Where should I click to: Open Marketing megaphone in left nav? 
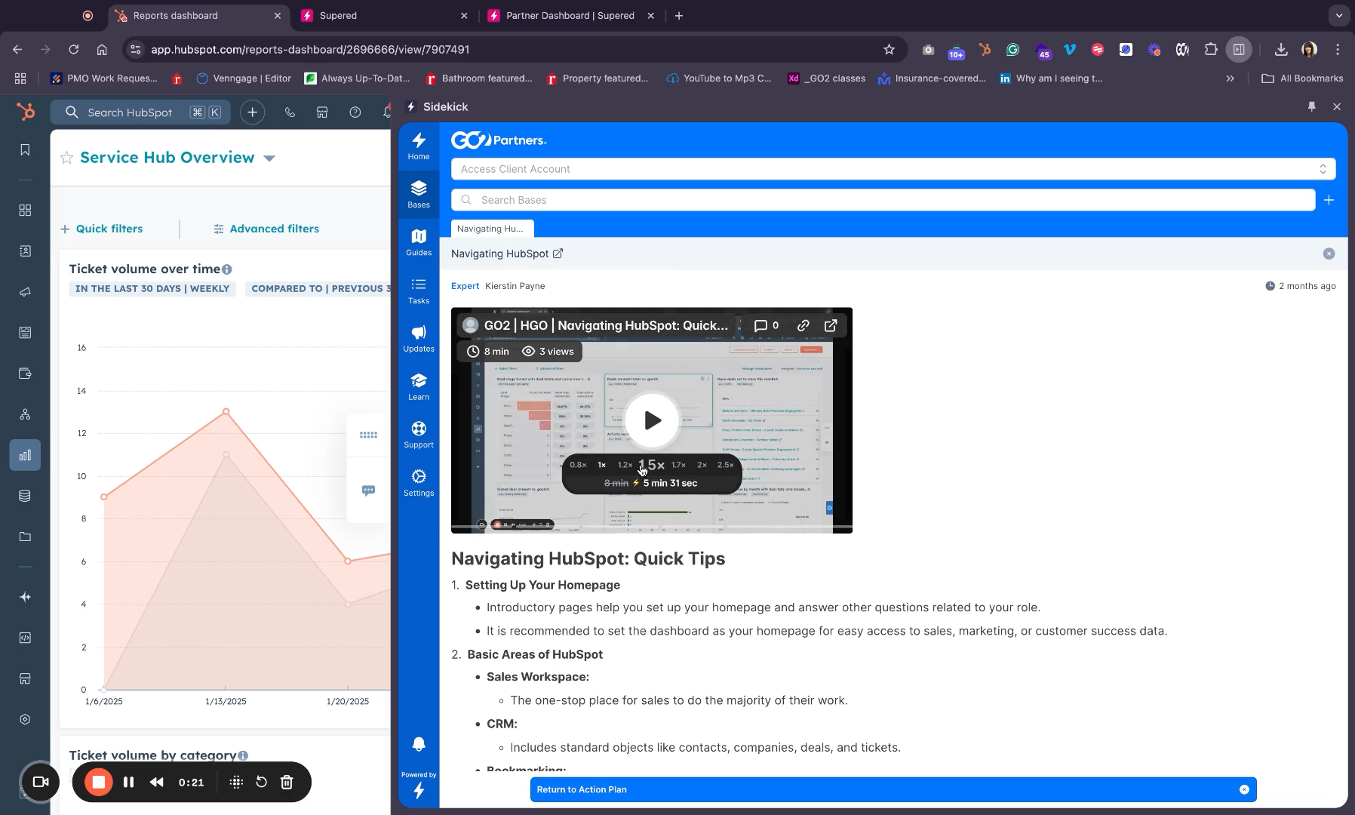25,292
